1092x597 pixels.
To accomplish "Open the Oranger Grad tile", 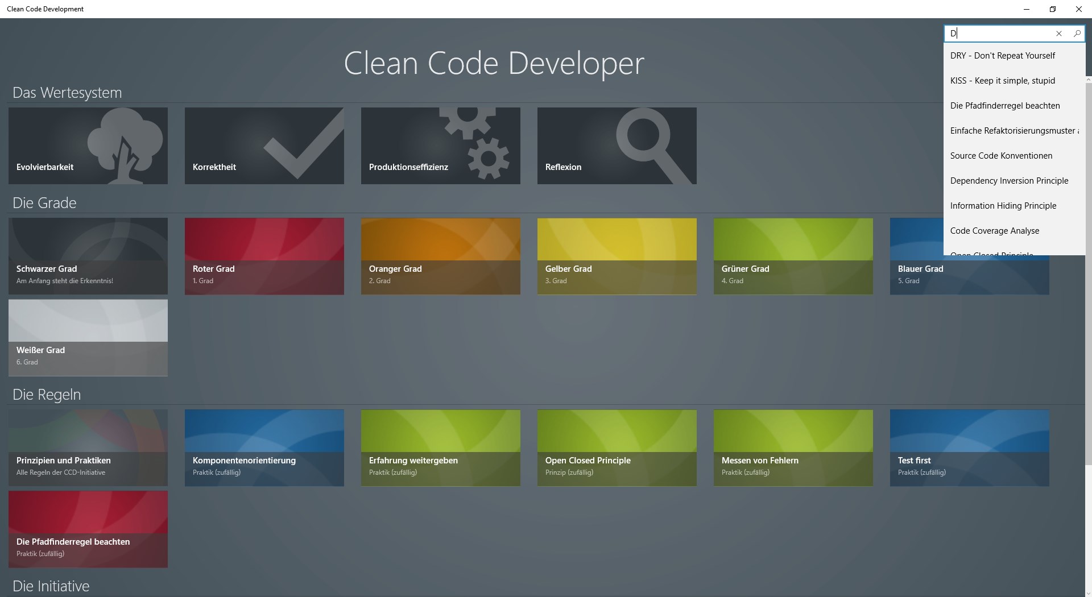I will coord(441,256).
